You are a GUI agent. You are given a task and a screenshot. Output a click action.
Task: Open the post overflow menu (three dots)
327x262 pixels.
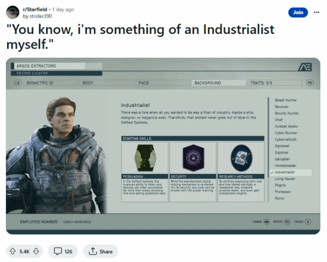(x=316, y=12)
